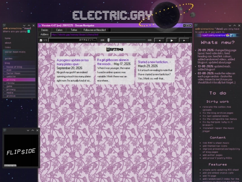Close the Flipside video panel
Viewport: 242px width, 182px height.
(37, 130)
